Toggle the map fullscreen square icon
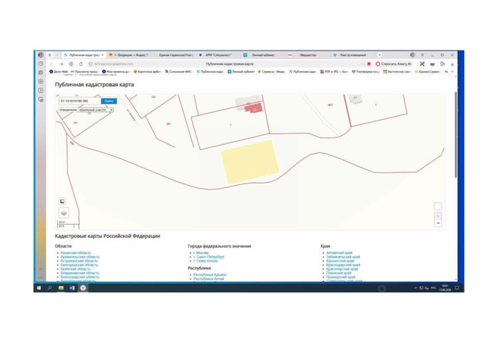Screen dimensions: 498x352 click(62, 201)
